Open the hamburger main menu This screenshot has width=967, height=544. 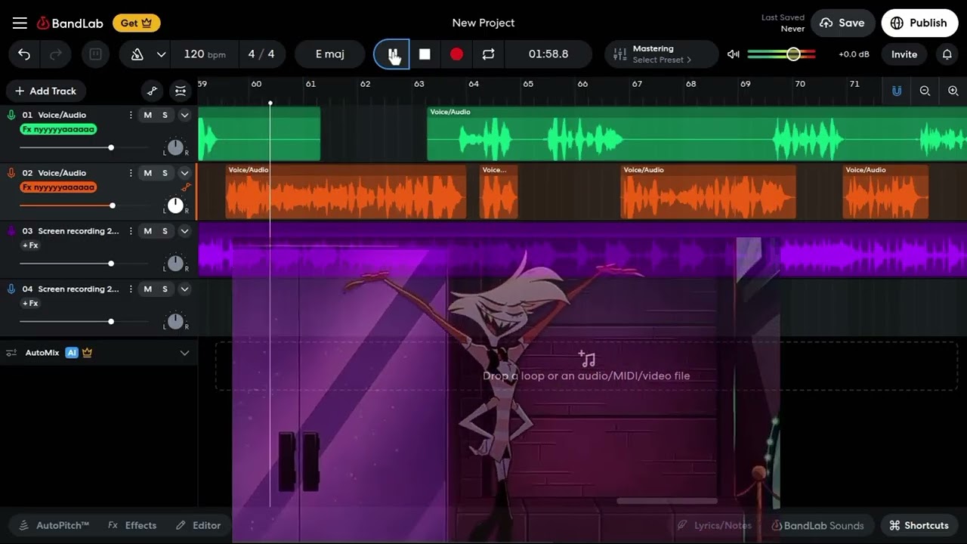[x=20, y=23]
